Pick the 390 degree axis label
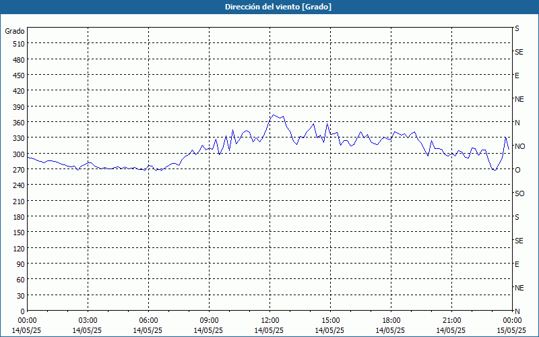 pyautogui.click(x=19, y=107)
